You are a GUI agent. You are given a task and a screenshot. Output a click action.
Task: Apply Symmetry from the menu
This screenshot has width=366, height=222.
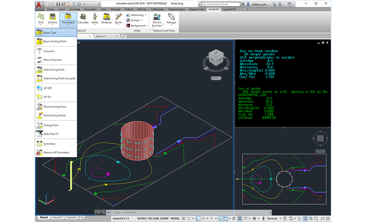pyautogui.click(x=56, y=144)
